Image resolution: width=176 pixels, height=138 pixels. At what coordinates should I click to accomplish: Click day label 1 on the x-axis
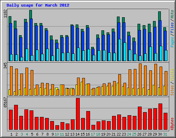(x=11, y=134)
